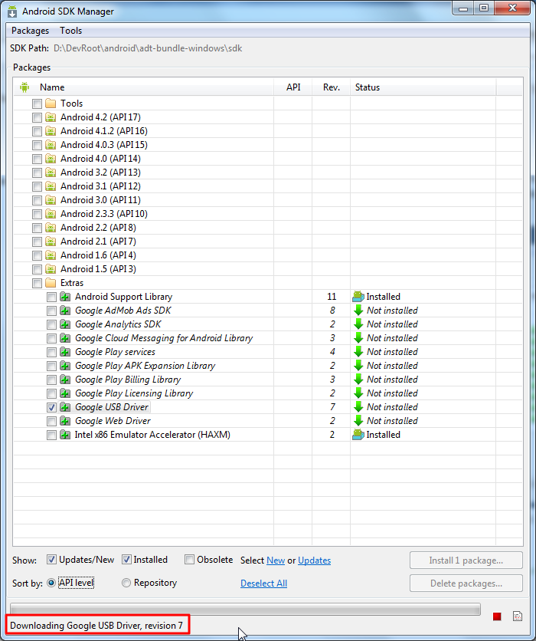Screen dimensions: 536x641
Task: Click the Android 4.1.2 (API 16) platform icon
Action: (51, 131)
